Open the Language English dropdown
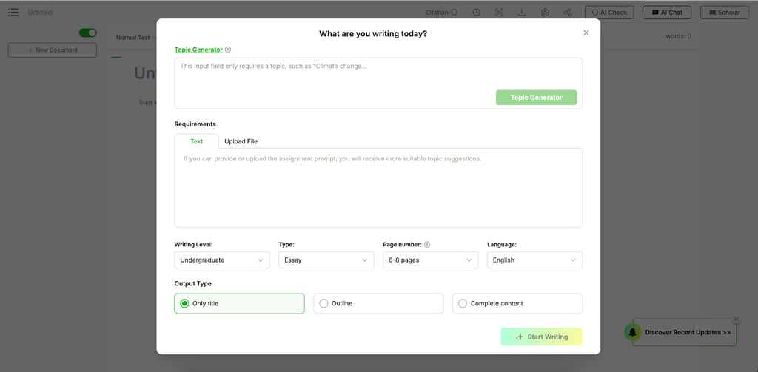This screenshot has height=372, width=758. pos(534,260)
